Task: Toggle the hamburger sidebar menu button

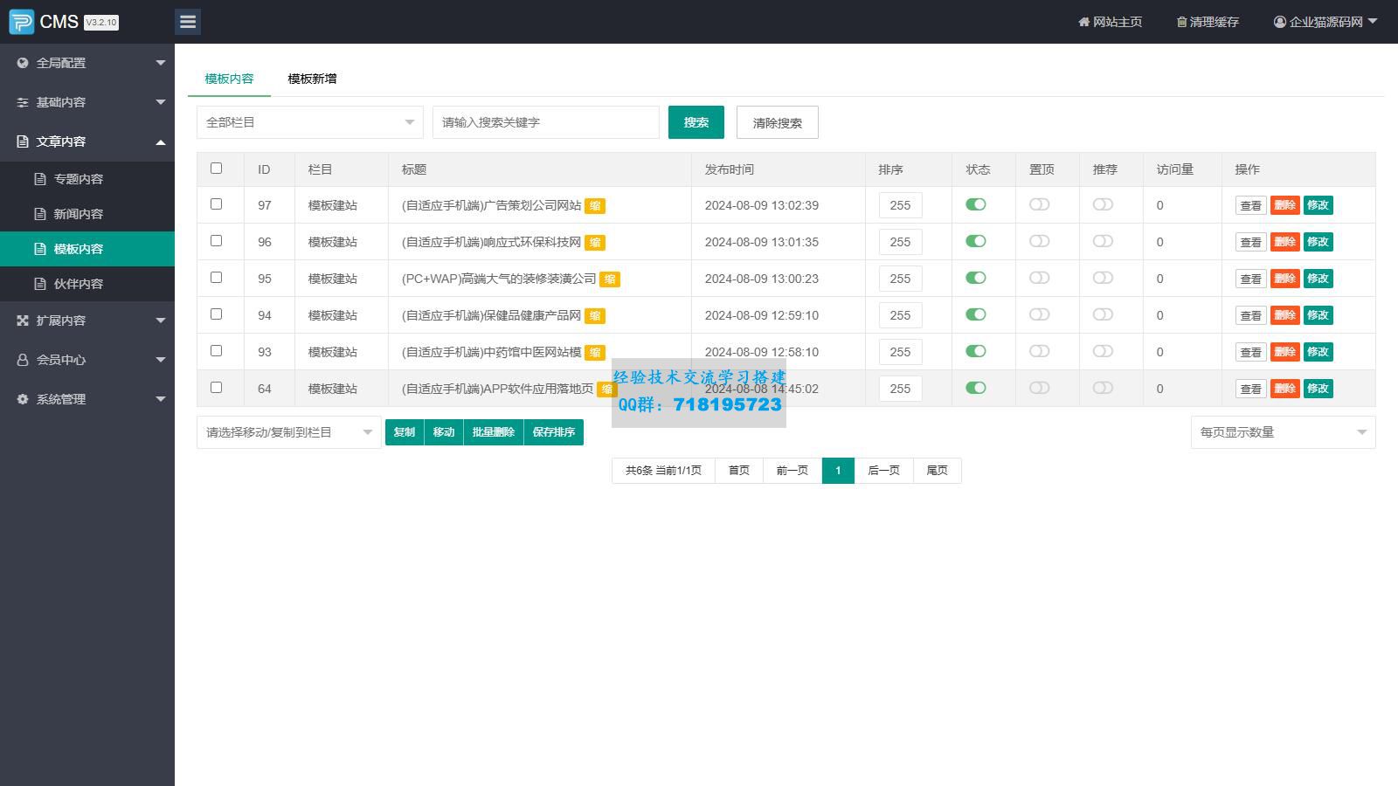Action: [x=188, y=22]
